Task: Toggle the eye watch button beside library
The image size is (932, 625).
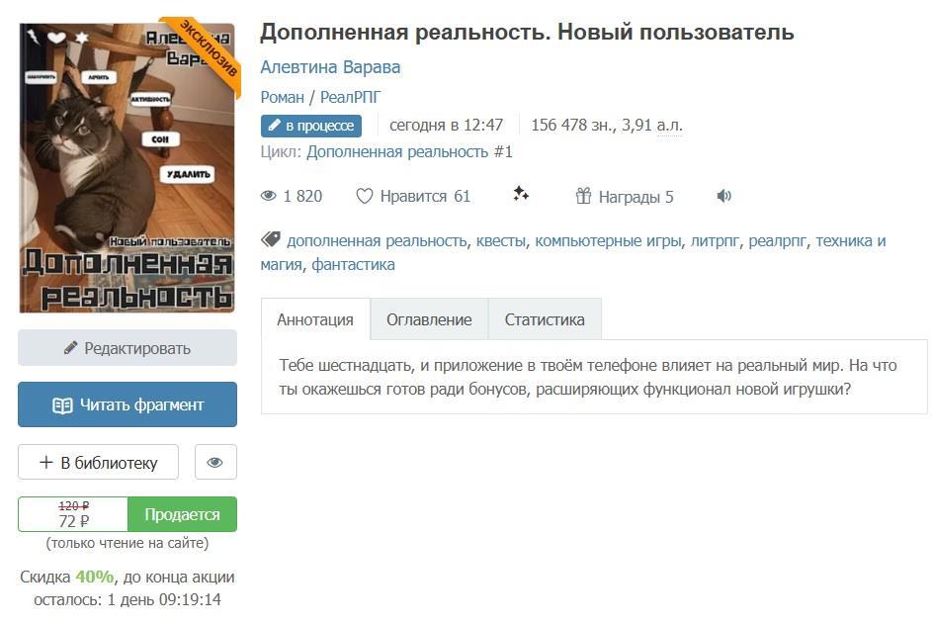Action: pyautogui.click(x=215, y=462)
